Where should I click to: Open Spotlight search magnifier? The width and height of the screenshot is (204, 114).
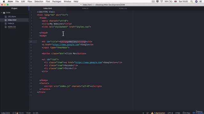[x=192, y=2]
